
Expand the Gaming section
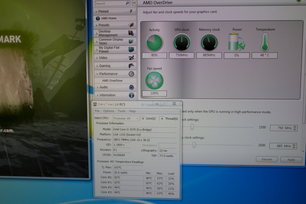click(97, 66)
